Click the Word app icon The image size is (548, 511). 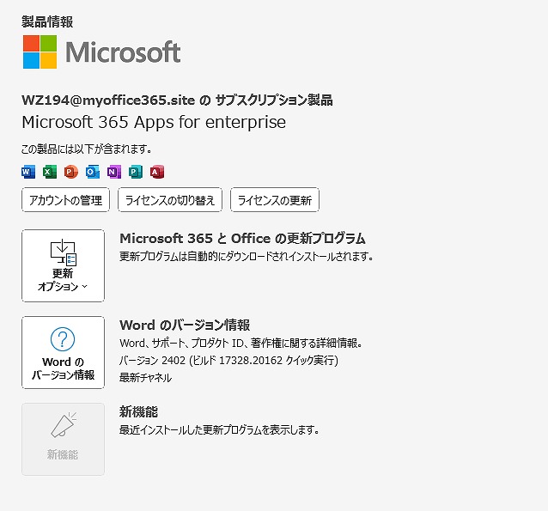pos(28,172)
